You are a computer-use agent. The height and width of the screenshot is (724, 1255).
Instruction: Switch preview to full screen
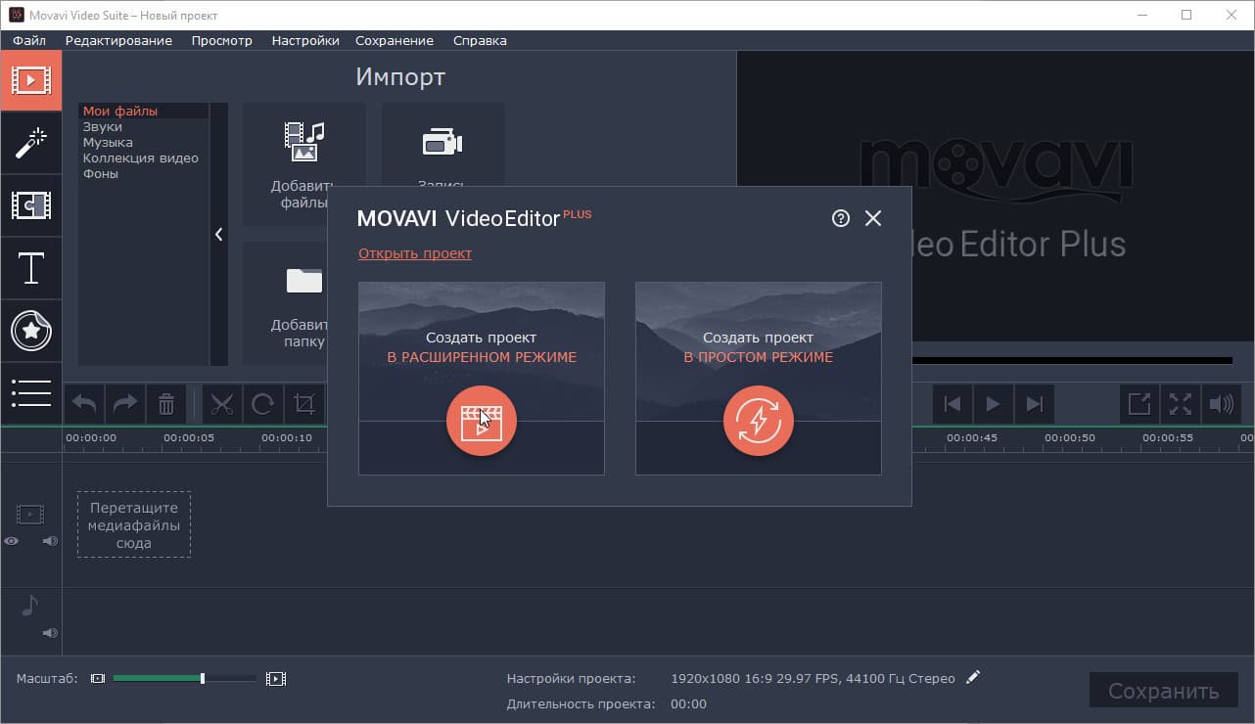pyautogui.click(x=1181, y=404)
